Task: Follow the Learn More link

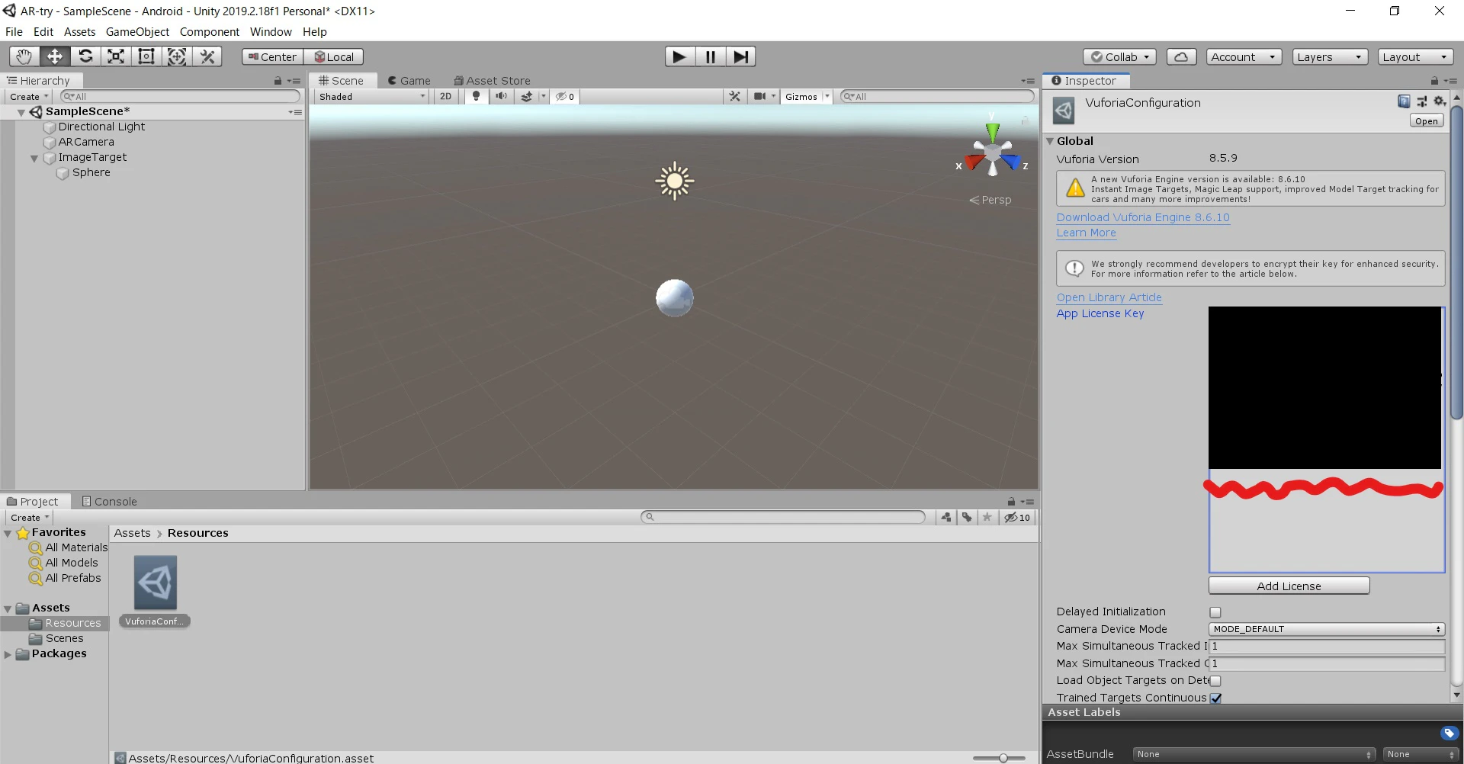Action: pos(1086,233)
